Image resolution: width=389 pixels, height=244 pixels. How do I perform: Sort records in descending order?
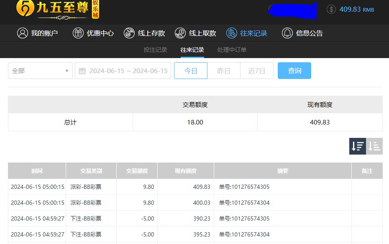click(x=358, y=146)
